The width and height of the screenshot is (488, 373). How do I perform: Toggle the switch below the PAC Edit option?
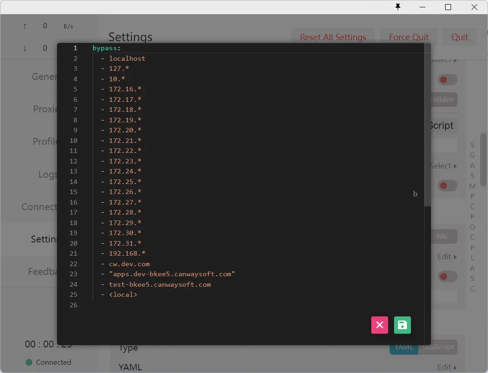447,276
